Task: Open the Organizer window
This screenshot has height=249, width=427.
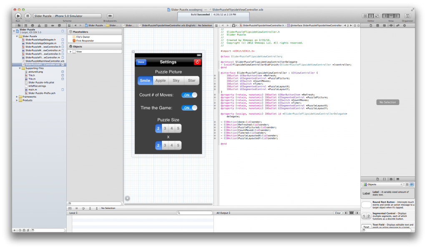Action: [x=407, y=16]
